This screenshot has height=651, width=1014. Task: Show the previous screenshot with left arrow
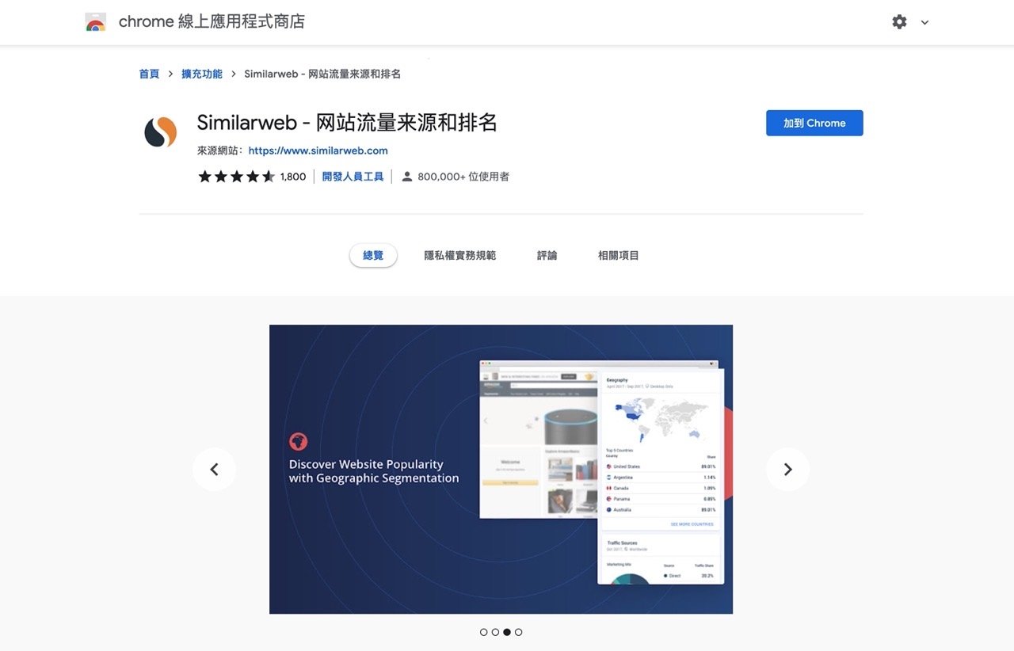coord(214,470)
